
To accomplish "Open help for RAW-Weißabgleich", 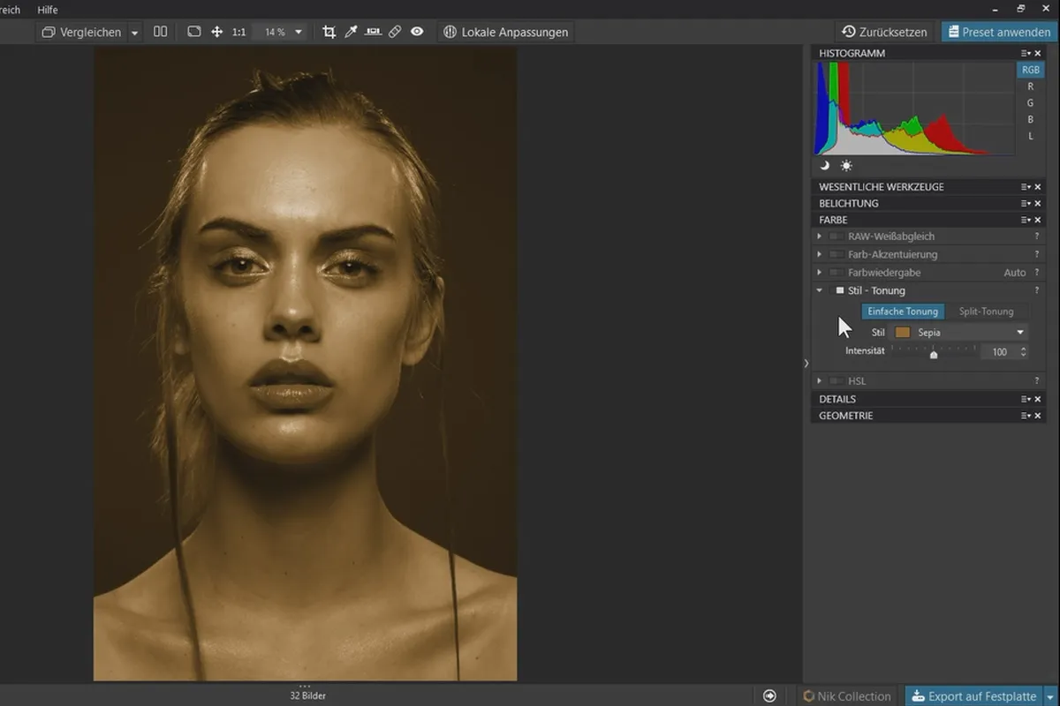I will pyautogui.click(x=1036, y=237).
